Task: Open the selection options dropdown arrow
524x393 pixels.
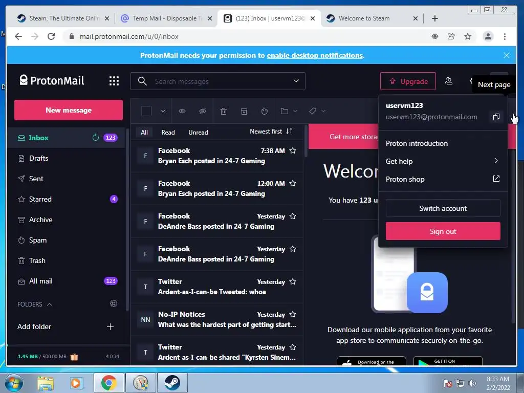Action: coord(163,111)
